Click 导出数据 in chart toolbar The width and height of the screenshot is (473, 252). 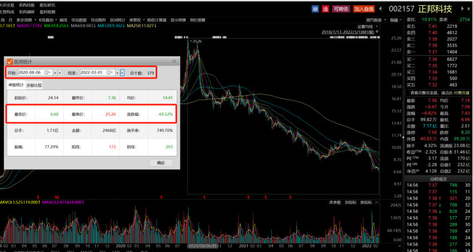click(79, 20)
